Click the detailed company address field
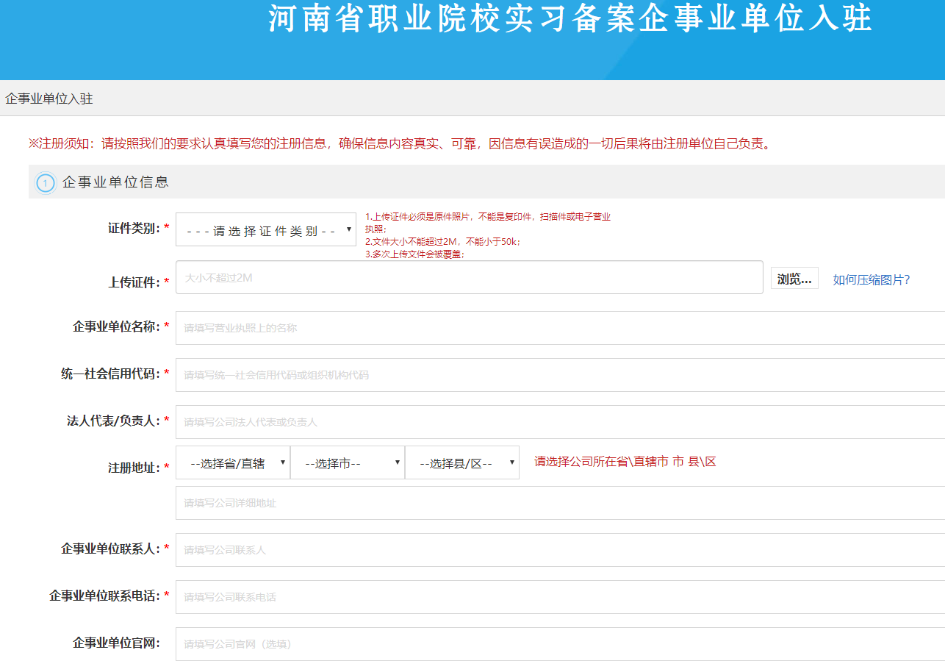The image size is (945, 661). click(558, 503)
